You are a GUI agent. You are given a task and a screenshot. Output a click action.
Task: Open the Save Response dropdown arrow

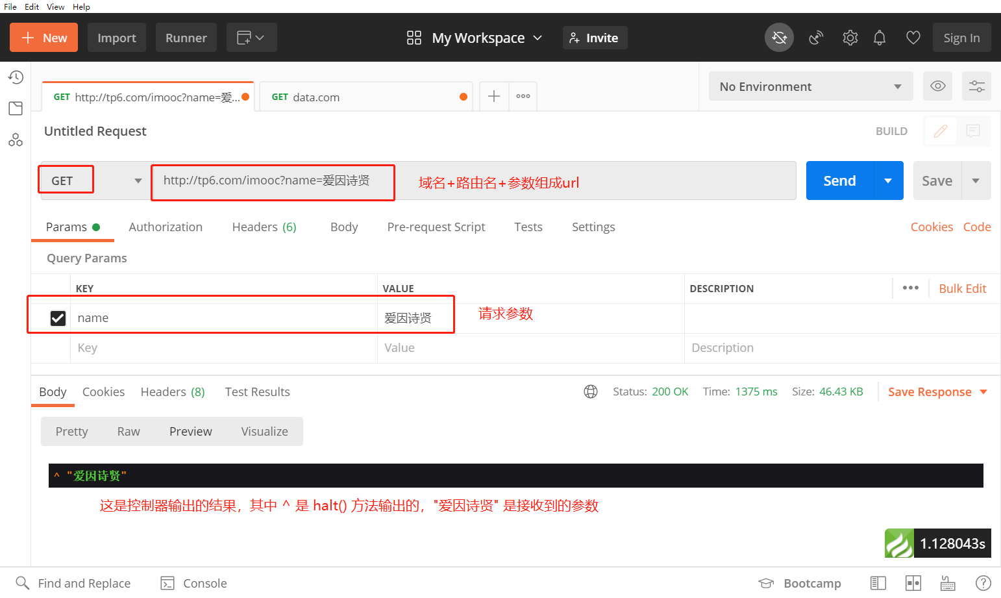point(983,392)
